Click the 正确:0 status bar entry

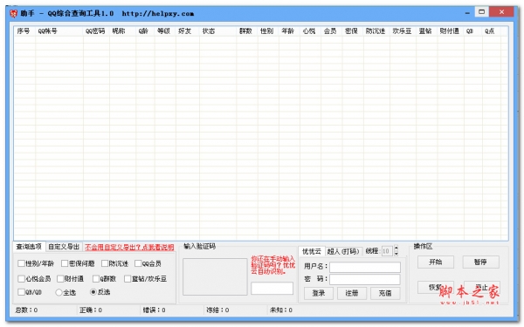91,310
